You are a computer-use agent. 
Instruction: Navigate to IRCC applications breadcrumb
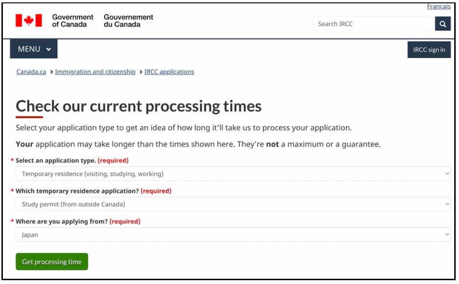pos(169,72)
